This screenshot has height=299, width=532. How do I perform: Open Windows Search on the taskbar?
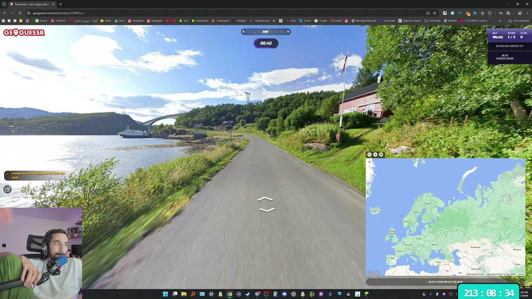(193, 294)
